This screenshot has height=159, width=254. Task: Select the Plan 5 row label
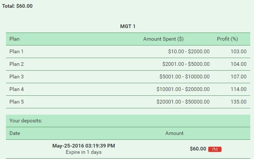coord(17,102)
